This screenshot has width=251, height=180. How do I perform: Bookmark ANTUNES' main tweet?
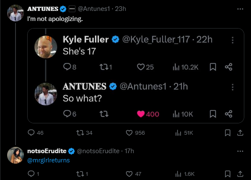point(228,133)
